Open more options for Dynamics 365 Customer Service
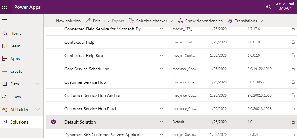This screenshot has width=297, height=138. click(162, 134)
